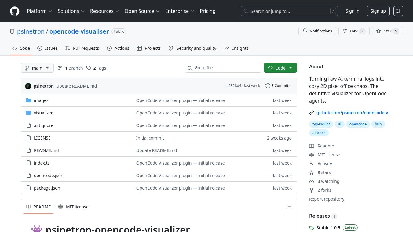Click the ai topic tag

pyautogui.click(x=340, y=124)
